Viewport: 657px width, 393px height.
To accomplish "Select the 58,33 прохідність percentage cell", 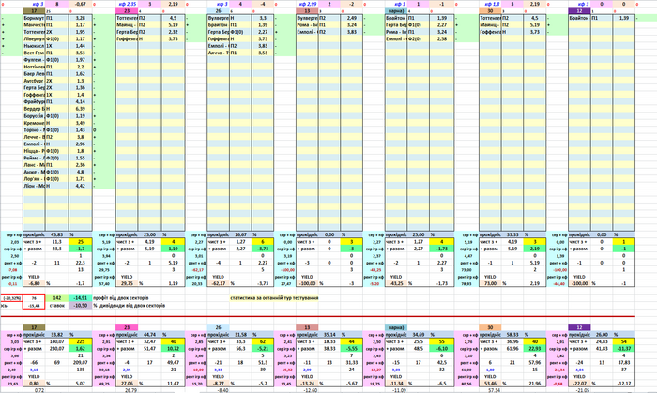I will [512, 335].
